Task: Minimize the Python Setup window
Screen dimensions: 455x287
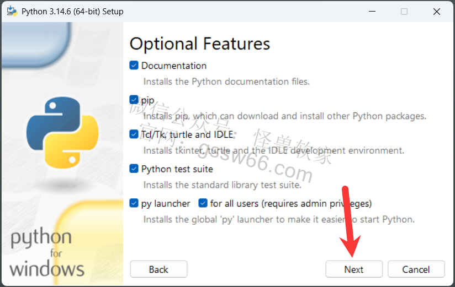Action: click(x=372, y=12)
